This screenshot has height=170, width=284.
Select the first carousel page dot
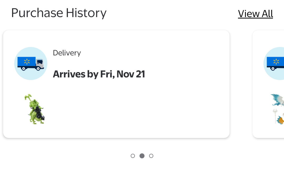coord(133,156)
